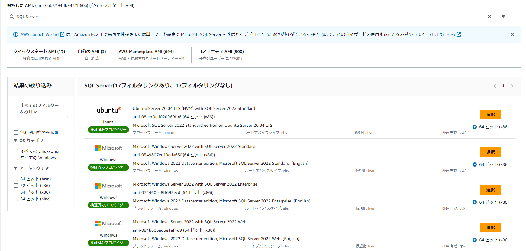Enable 無料利用枠のみ checkbox
This screenshot has width=526, height=251.
(x=16, y=132)
